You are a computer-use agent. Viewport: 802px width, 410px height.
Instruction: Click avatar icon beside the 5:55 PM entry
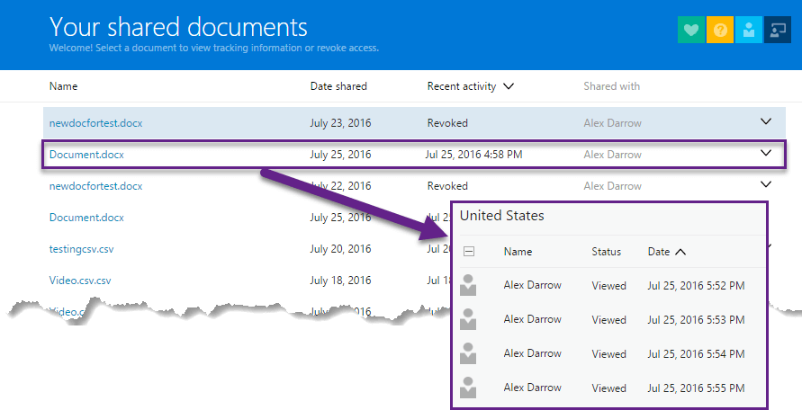pos(468,388)
